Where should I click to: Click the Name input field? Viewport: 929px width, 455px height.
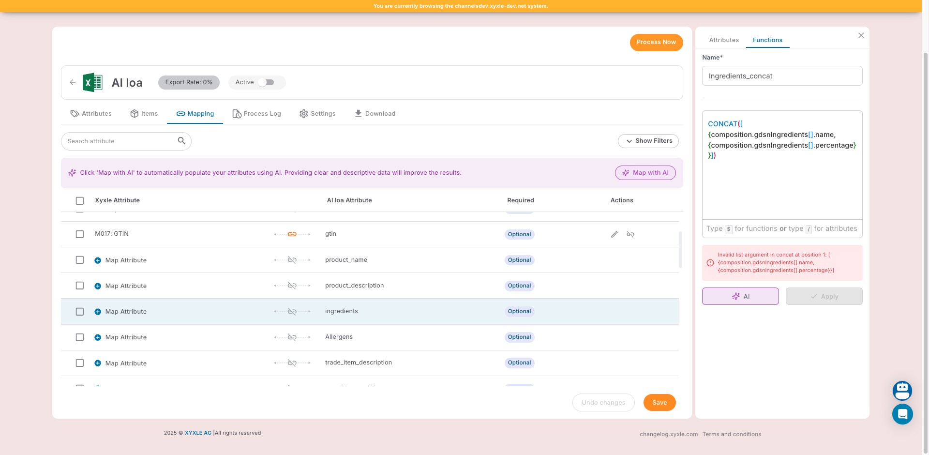781,76
